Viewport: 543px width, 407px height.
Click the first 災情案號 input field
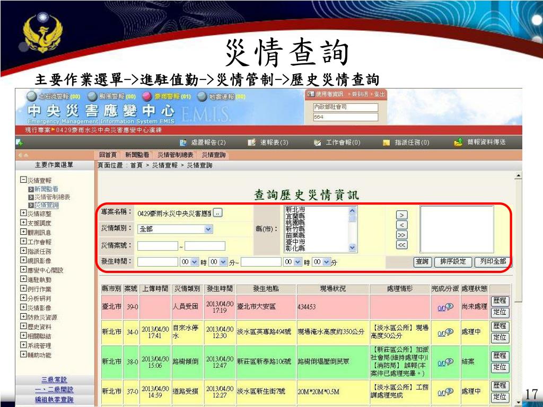[x=157, y=246]
